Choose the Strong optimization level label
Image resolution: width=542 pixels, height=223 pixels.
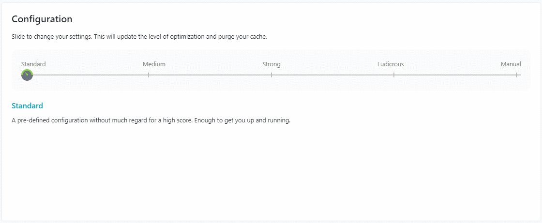271,64
